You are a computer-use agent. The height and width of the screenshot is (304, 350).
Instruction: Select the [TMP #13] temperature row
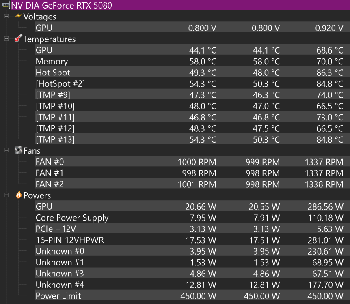tap(192, 139)
